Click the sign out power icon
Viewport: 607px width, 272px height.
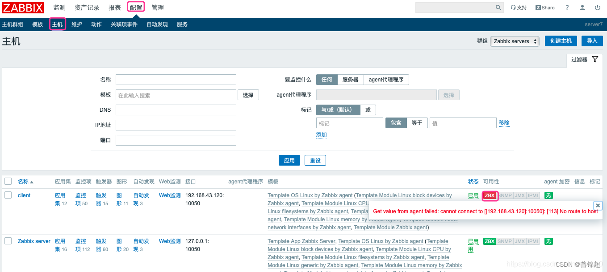coord(598,8)
